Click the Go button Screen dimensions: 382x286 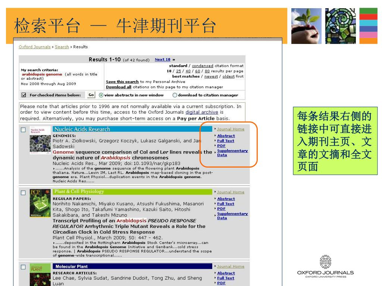(x=91, y=95)
